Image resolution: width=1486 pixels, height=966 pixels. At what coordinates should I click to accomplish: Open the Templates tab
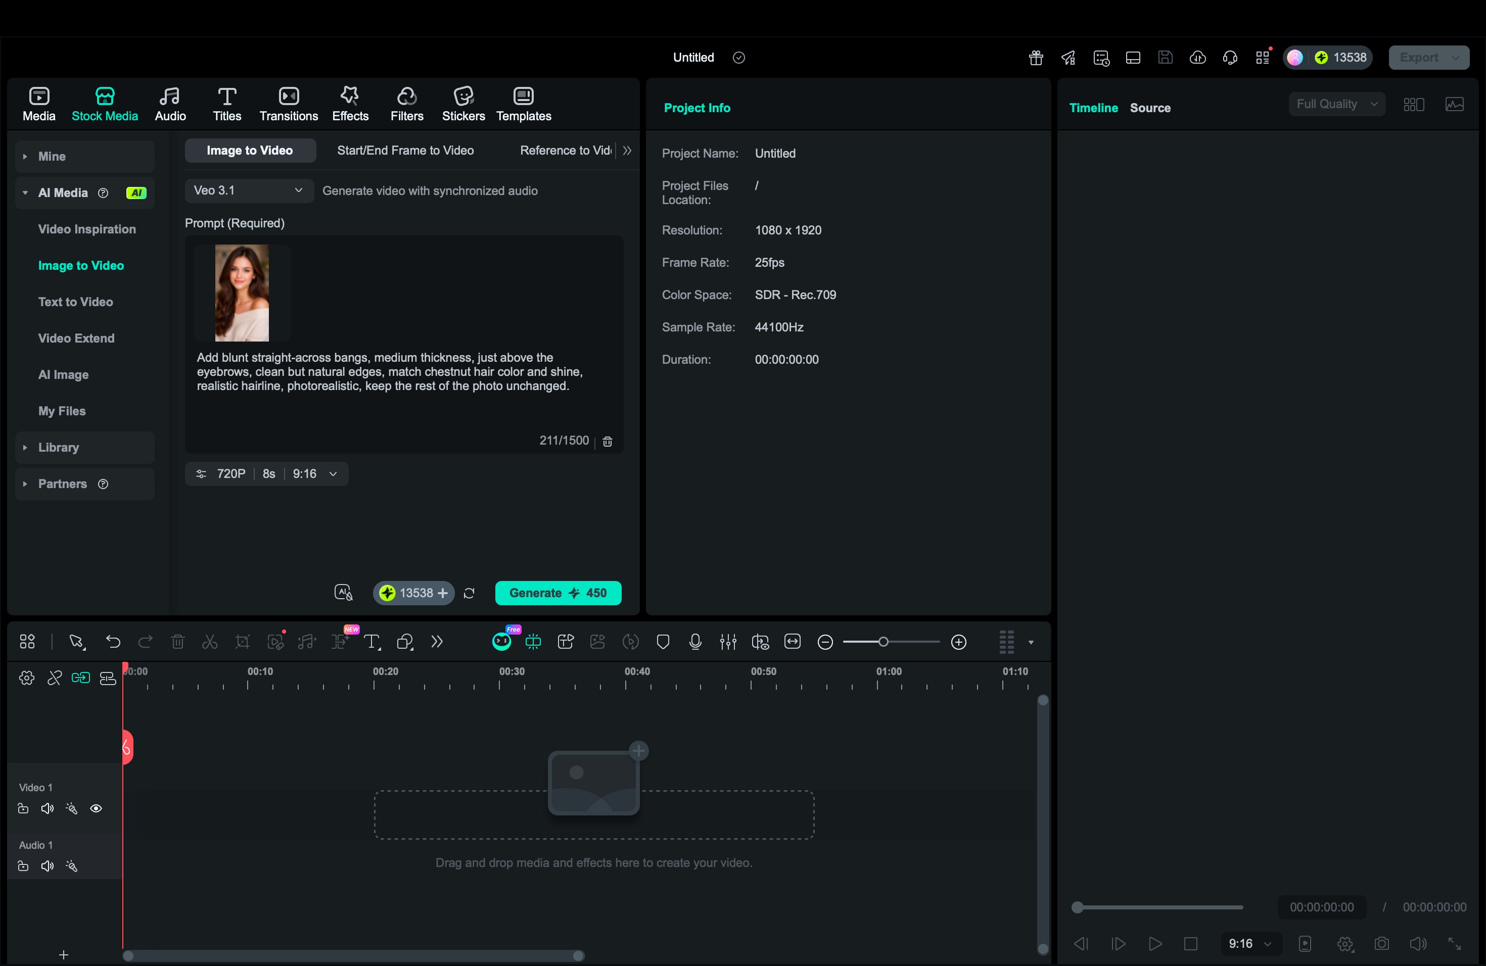[x=523, y=104]
